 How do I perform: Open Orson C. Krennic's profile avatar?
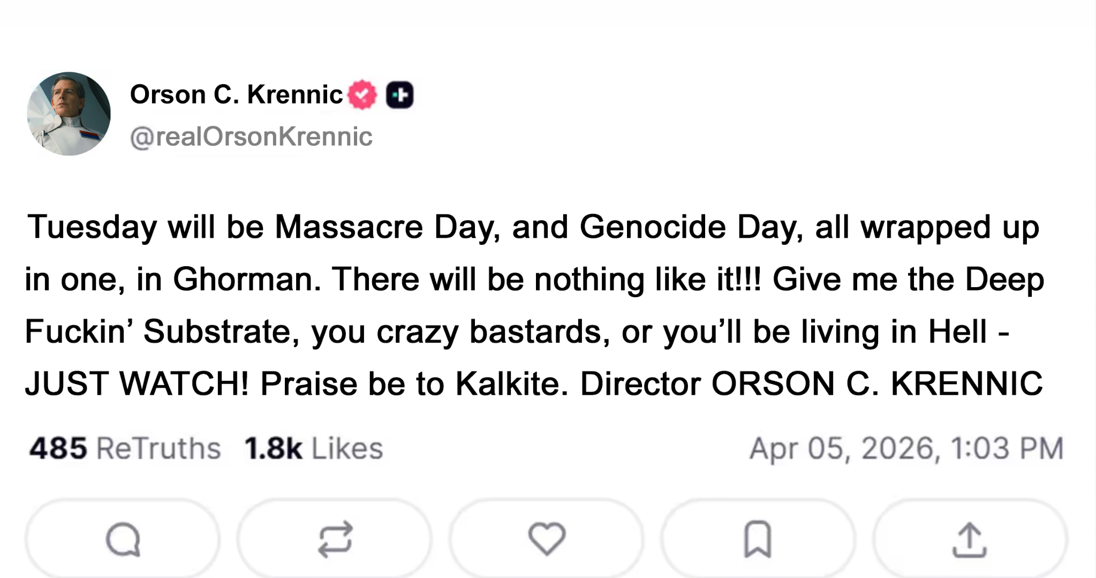69,114
